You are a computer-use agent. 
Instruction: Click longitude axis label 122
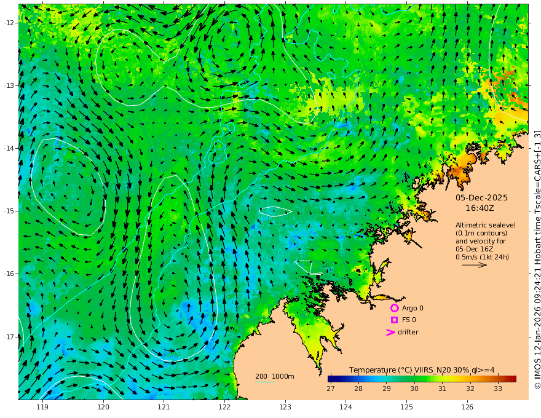(x=224, y=407)
